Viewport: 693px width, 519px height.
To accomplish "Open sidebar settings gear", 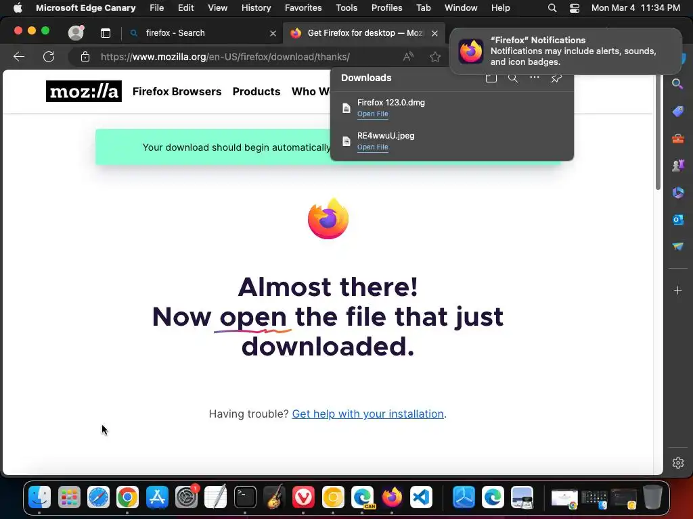I will click(678, 462).
